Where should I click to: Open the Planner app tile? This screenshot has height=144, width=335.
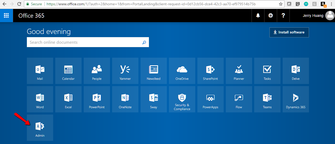[x=239, y=71]
